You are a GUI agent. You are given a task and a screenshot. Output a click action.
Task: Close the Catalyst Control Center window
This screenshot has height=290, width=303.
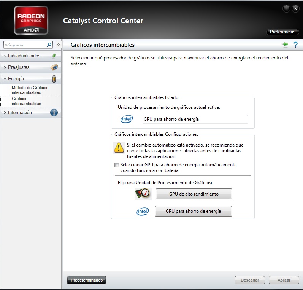pos(295,8)
